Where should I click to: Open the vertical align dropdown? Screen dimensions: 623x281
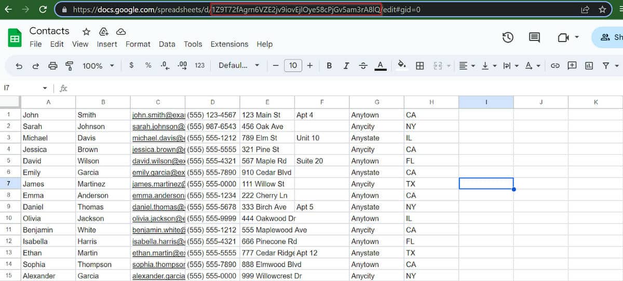pos(489,65)
